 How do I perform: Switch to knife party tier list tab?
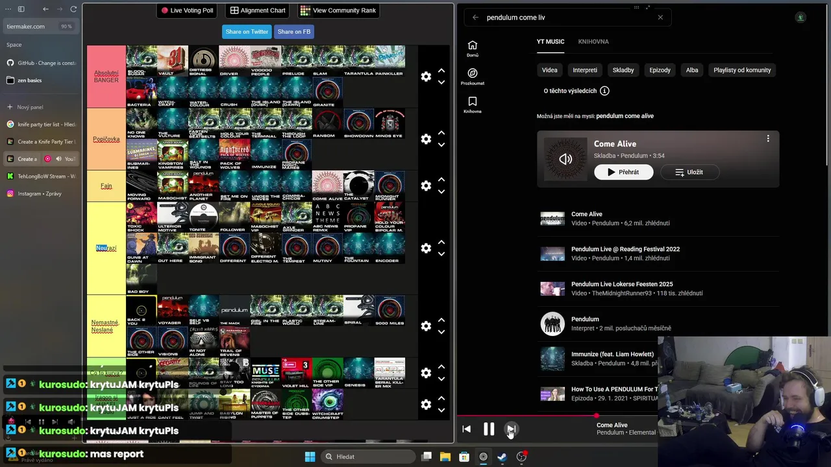pos(40,124)
